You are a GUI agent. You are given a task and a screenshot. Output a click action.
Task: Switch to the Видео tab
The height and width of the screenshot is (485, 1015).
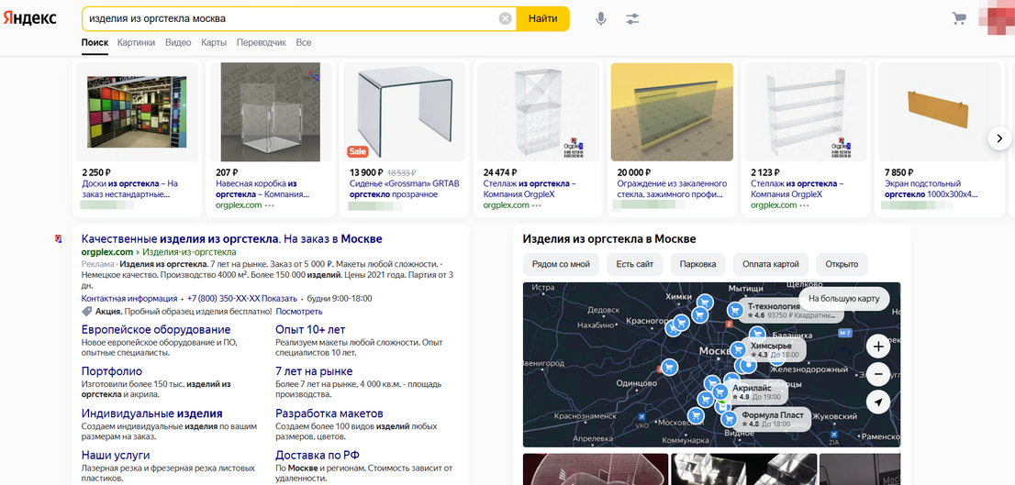[178, 43]
